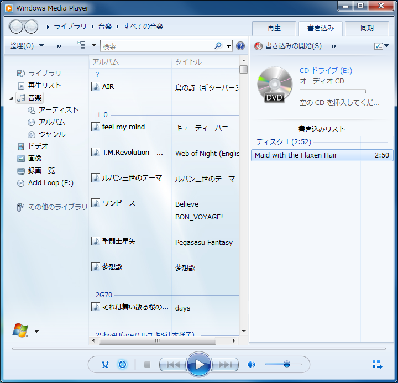Image resolution: width=398 pixels, height=383 pixels.
Task: Open the CD ドライブ (E:) link
Action: click(326, 70)
